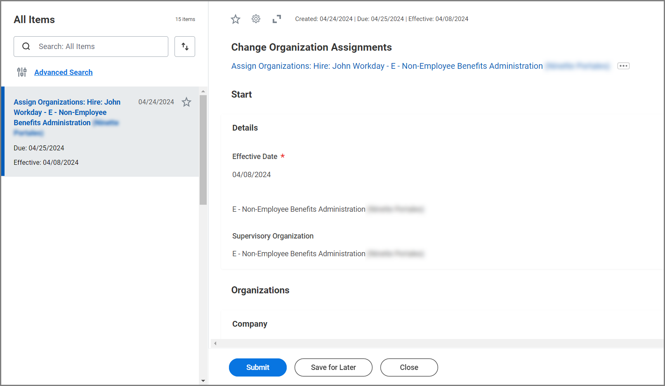Screen dimensions: 665x386
Task: Click the Start section heading
Action: (x=241, y=95)
